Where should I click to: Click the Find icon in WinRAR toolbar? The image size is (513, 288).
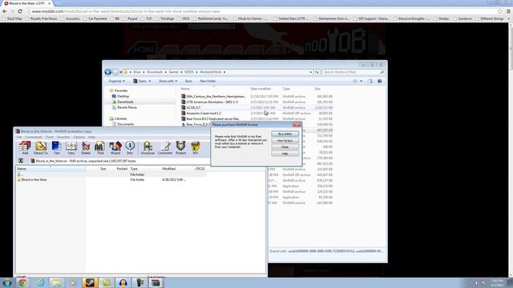(100, 147)
